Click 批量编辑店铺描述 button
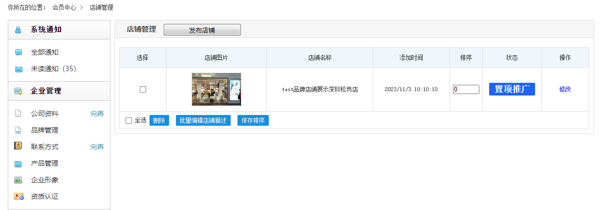This screenshot has width=603, height=210. point(203,120)
